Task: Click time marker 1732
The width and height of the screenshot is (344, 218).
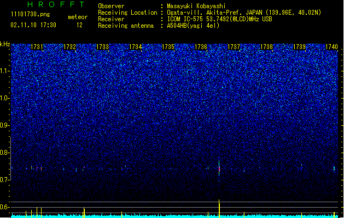Action: pyautogui.click(x=69, y=47)
